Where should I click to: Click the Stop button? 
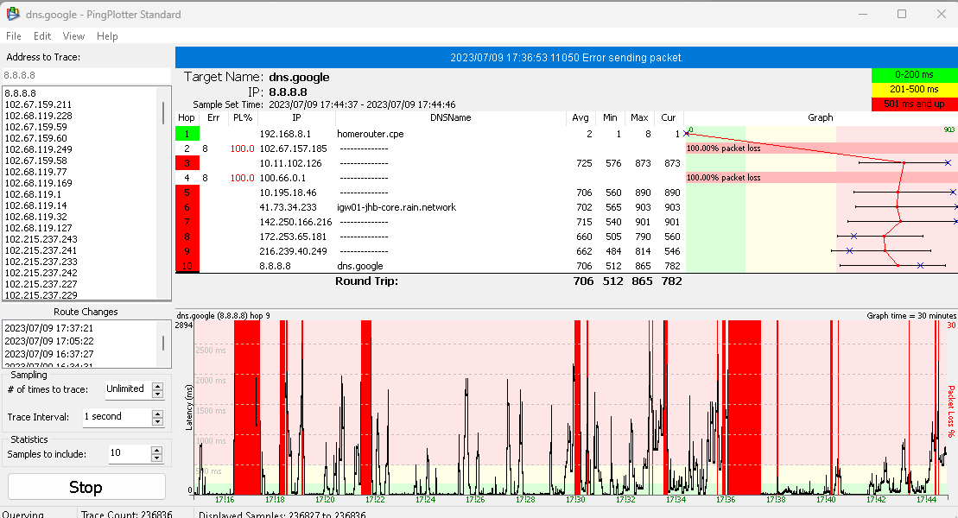[x=86, y=487]
